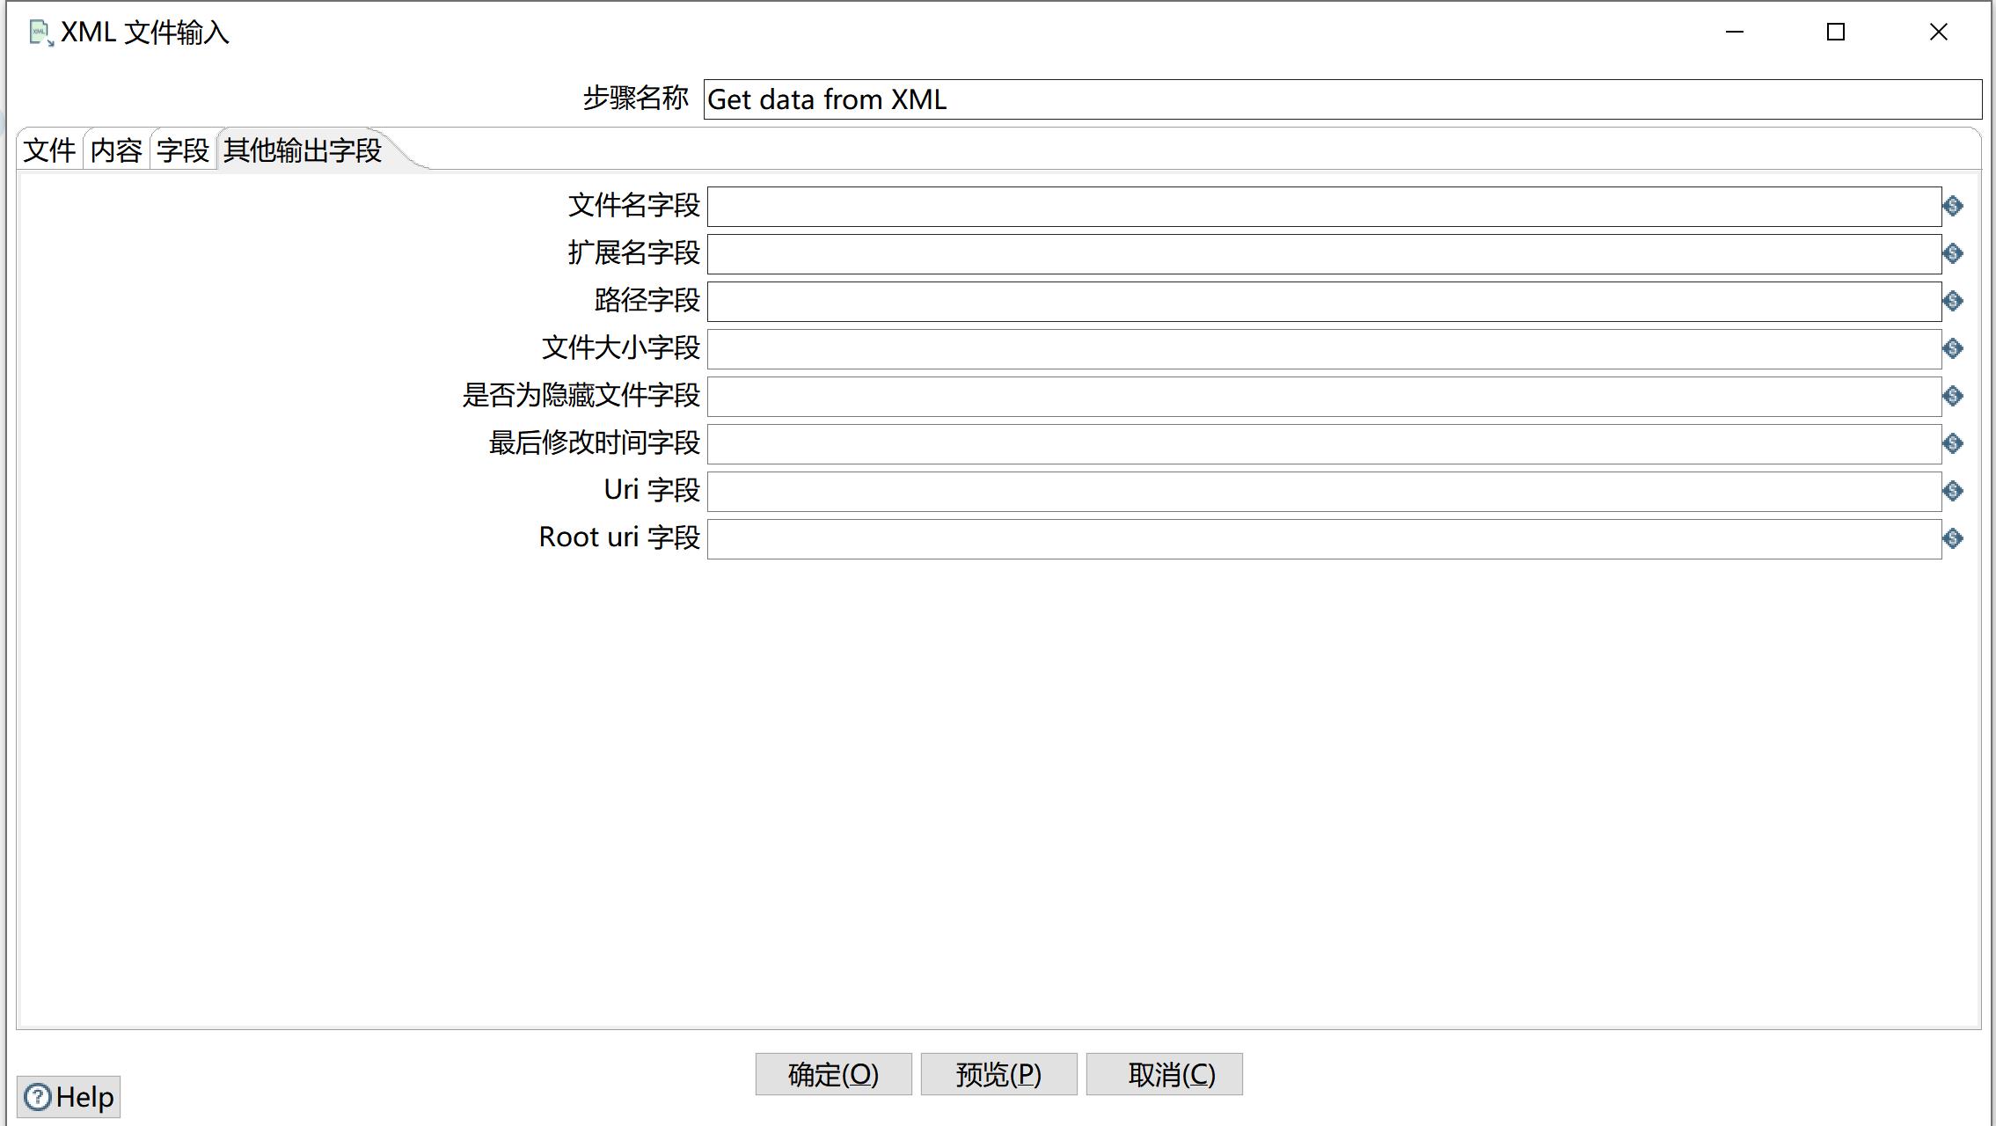Click the 路径字段 variable icon

(x=1952, y=300)
